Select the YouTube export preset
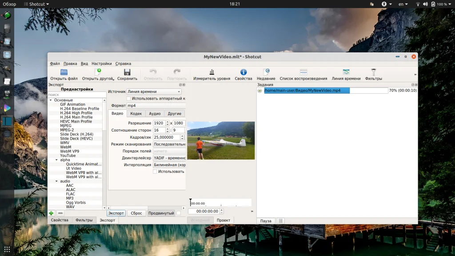 [68, 156]
